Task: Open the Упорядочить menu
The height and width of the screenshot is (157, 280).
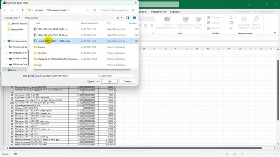Action: point(12,18)
